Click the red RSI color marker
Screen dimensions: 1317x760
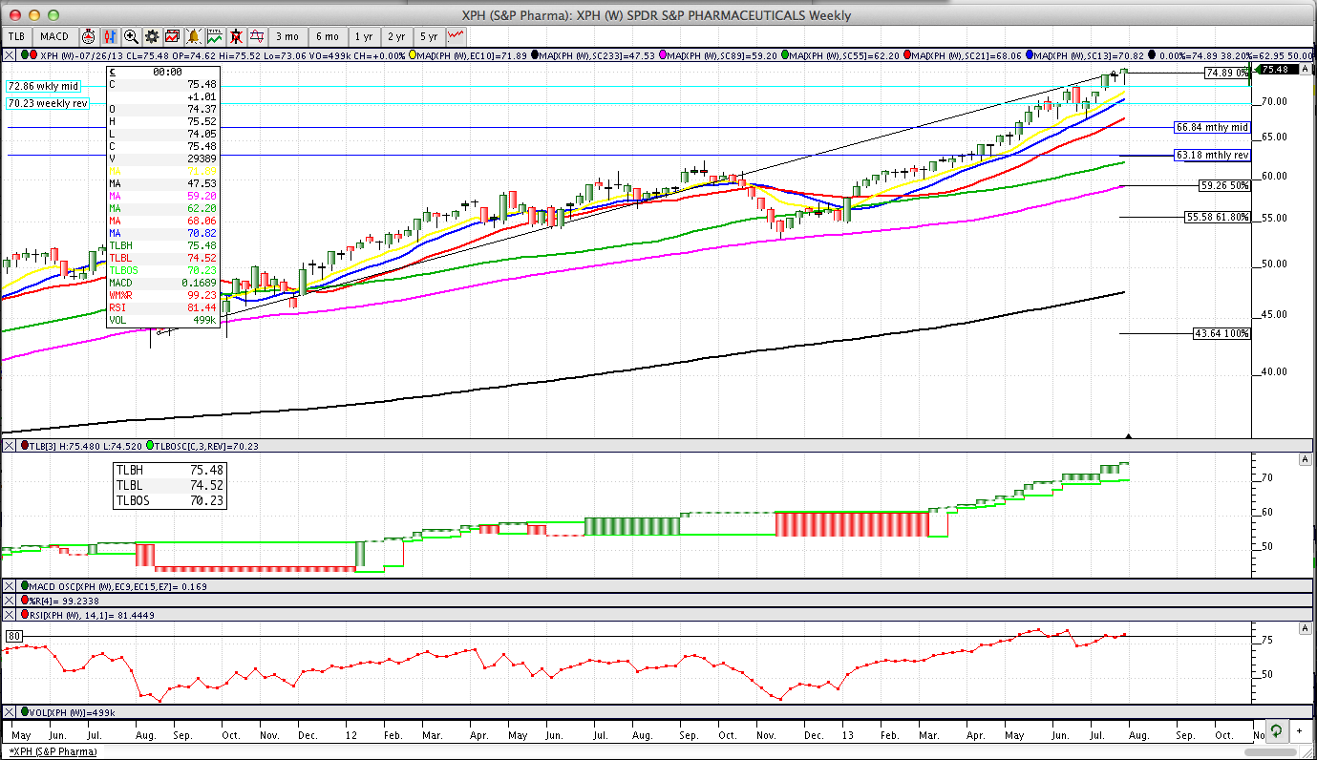point(24,615)
